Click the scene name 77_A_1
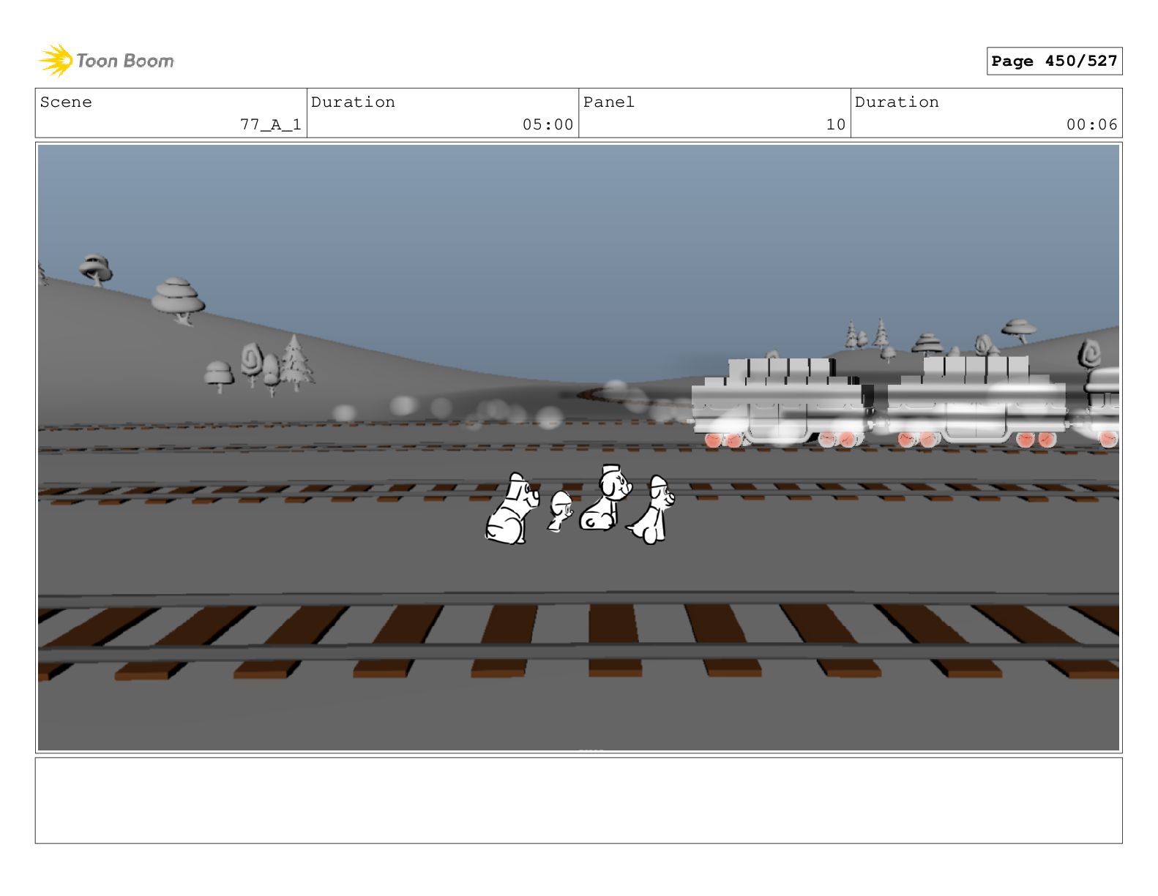1158x896 pixels. [271, 125]
